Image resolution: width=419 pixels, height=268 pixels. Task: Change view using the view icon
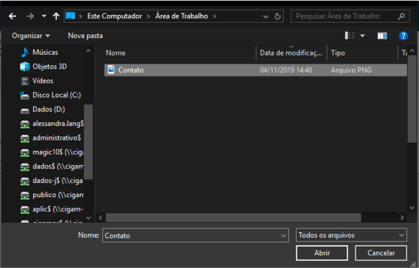350,35
